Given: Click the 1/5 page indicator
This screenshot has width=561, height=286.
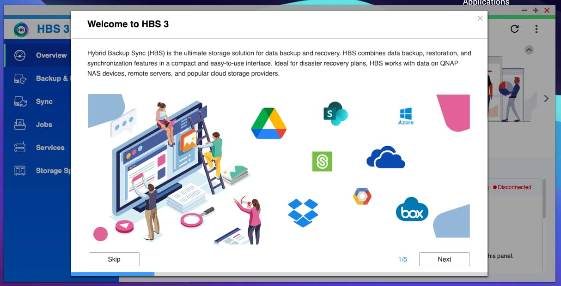Looking at the screenshot, I should pyautogui.click(x=402, y=259).
